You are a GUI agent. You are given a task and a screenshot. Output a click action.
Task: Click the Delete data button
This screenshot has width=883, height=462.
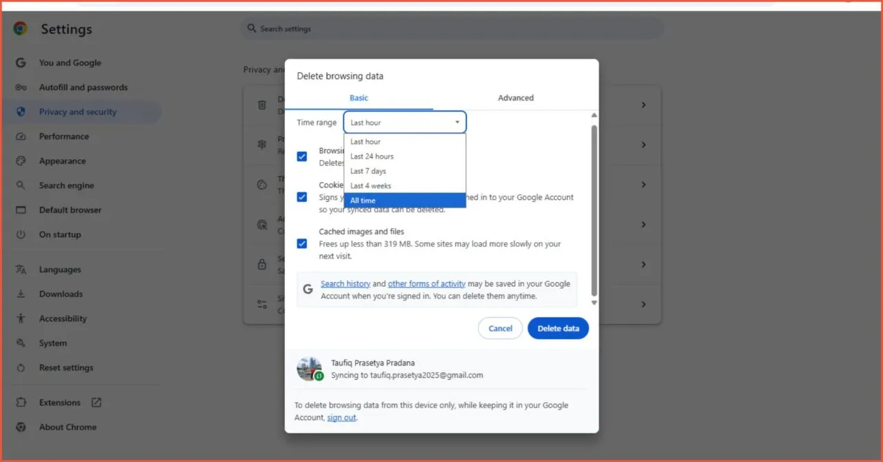(558, 328)
